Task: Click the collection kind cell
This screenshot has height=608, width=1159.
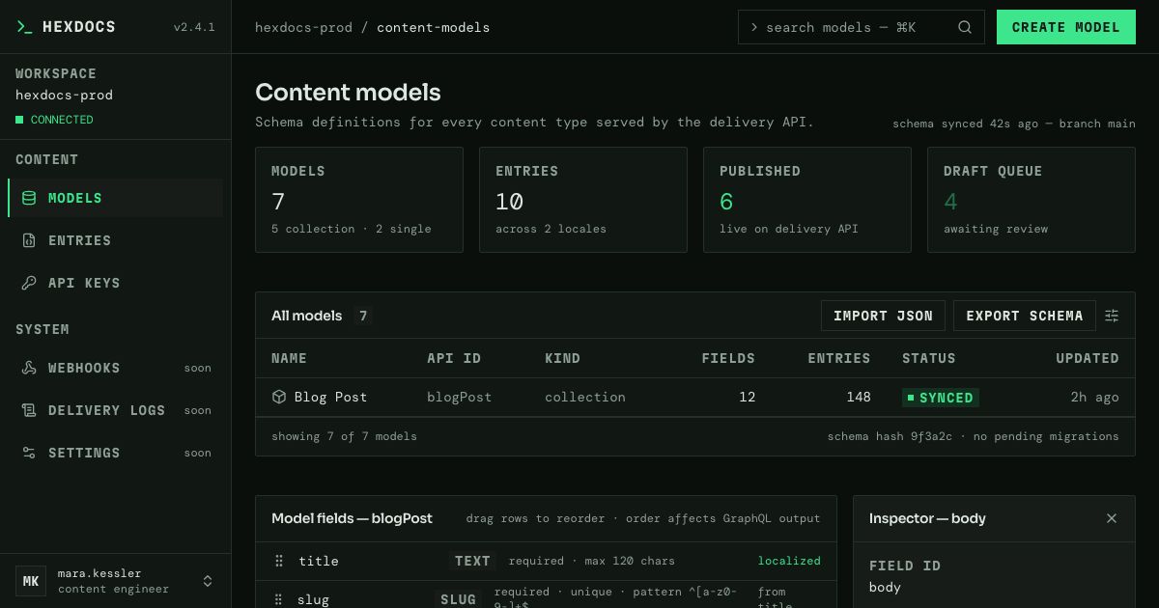Action: [585, 397]
